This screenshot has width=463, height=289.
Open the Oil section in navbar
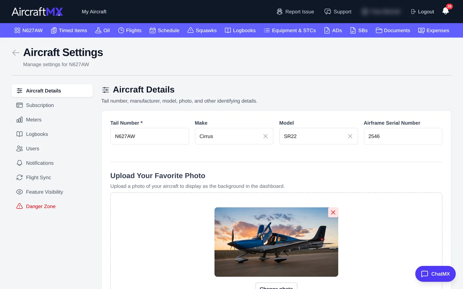pyautogui.click(x=102, y=30)
